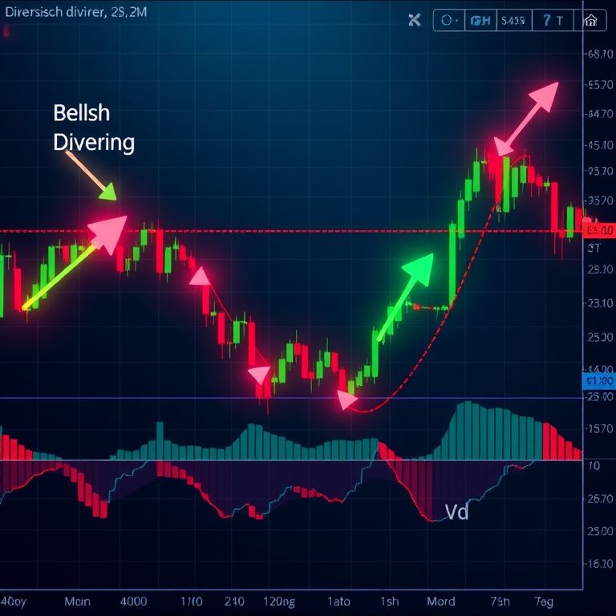Image resolution: width=616 pixels, height=616 pixels.
Task: Click the 'Bellsh Divering' annotation text
Action: pyautogui.click(x=93, y=128)
